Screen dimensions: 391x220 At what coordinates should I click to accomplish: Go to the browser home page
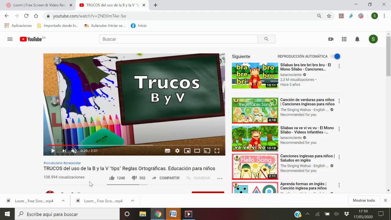[x=36, y=16]
